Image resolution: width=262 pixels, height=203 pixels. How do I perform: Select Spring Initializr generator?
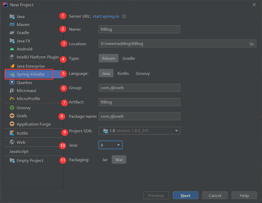pos(34,74)
